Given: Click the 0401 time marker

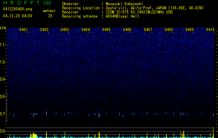Looking at the screenshot, I should click(24, 29).
